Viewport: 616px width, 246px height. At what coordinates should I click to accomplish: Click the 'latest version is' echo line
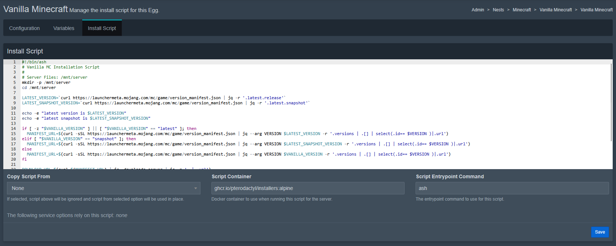74,113
